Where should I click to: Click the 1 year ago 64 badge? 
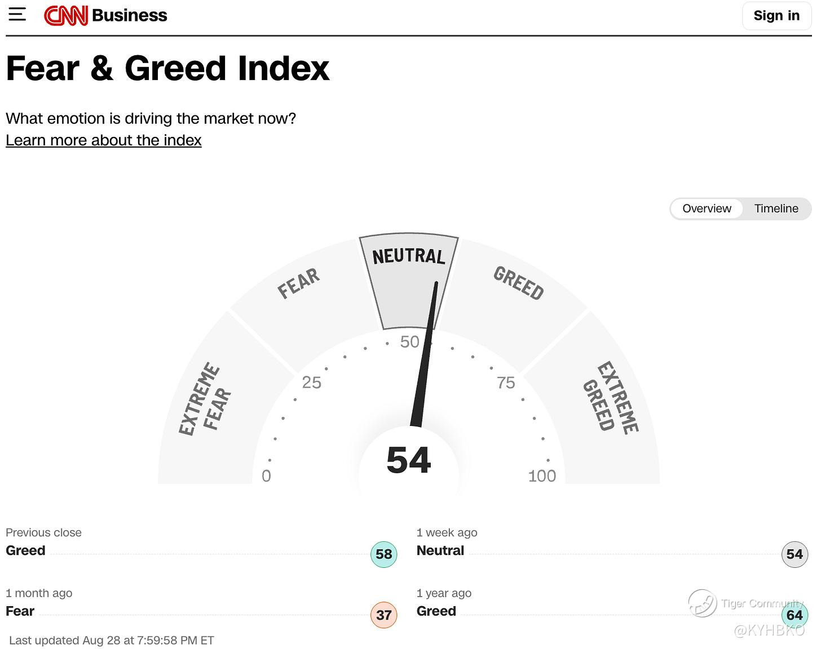(794, 615)
